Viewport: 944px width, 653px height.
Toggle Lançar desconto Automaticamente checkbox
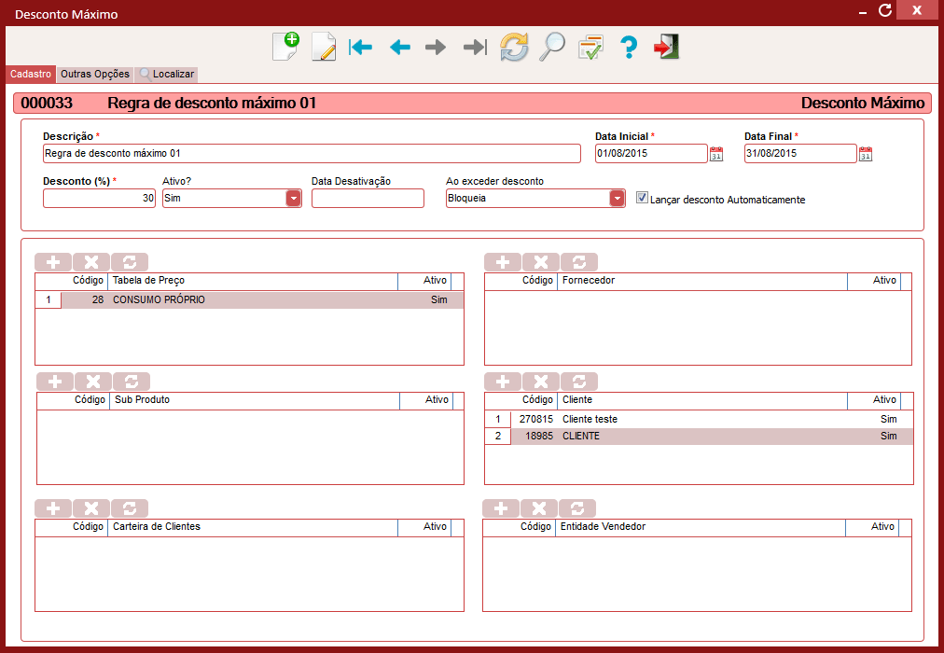[x=642, y=198]
